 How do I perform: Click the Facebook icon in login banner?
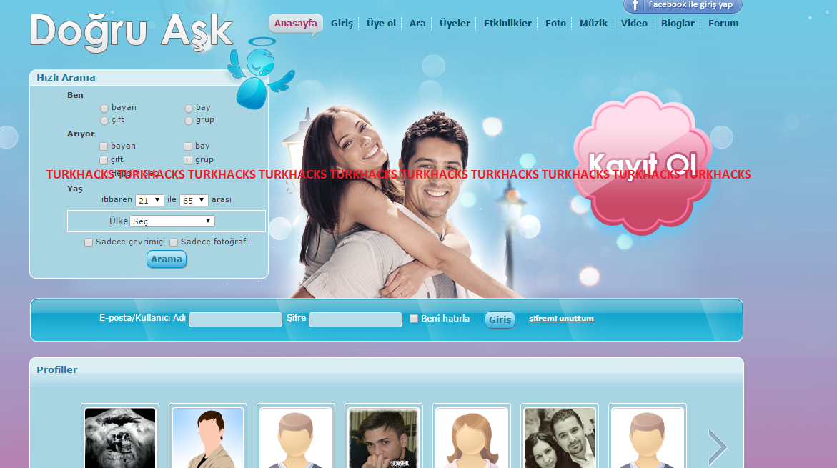(x=635, y=5)
